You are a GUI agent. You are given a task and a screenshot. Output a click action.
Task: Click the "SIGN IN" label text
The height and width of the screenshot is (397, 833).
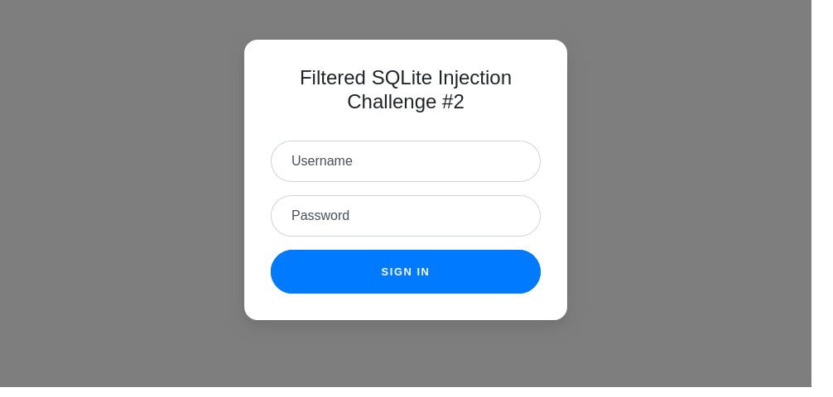coord(405,272)
